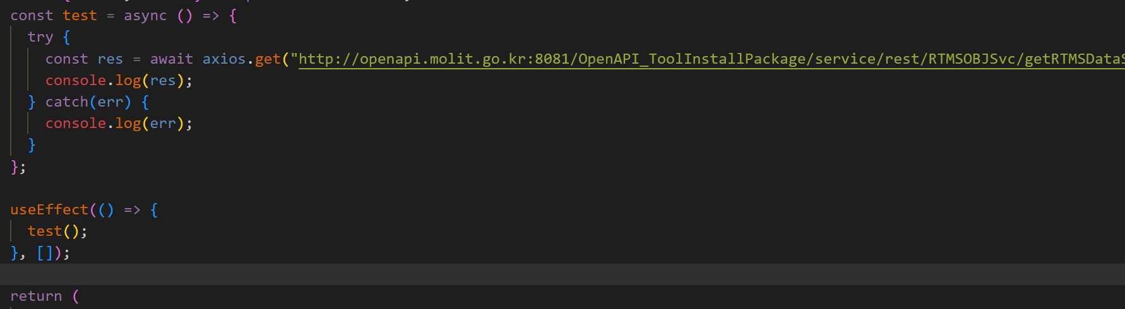
Task: Click 'catch' keyword in catch(err) line
Action: (67, 102)
